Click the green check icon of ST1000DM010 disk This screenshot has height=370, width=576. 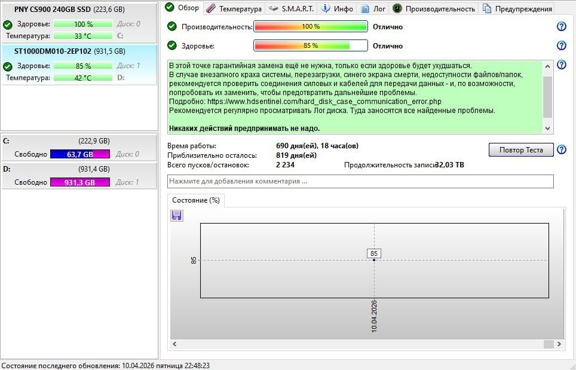point(8,66)
